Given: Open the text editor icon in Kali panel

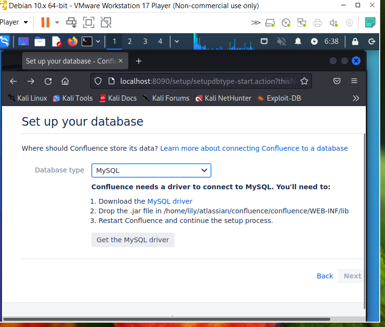Looking at the screenshot, I should 56,41.
